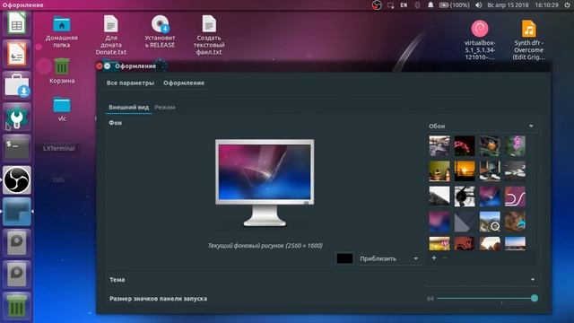
Task: Close the Оформление window
Action: (100, 65)
